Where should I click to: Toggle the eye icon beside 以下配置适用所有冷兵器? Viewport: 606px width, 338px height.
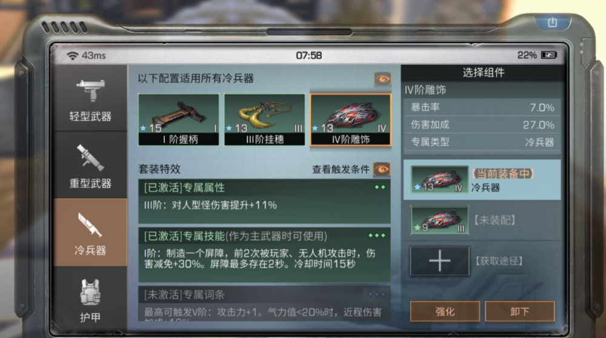click(x=382, y=79)
